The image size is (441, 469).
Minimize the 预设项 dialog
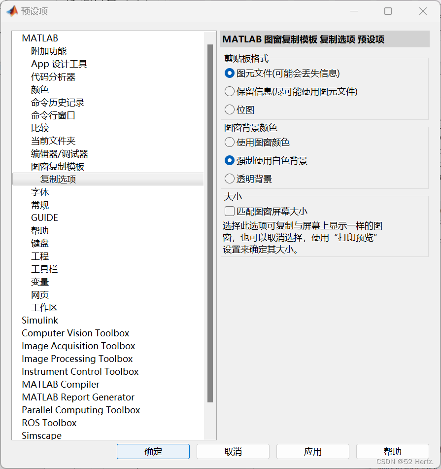pos(354,11)
